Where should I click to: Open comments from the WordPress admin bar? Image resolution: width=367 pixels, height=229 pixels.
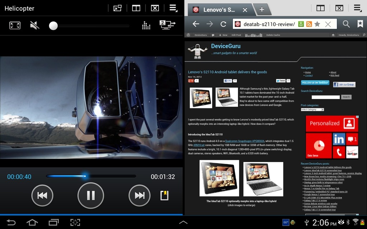coord(213,35)
